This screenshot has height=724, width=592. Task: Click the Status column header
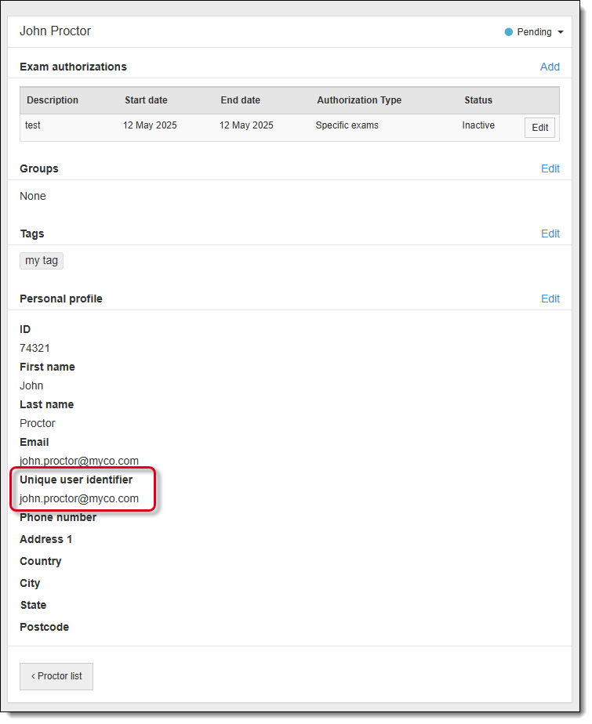(478, 100)
